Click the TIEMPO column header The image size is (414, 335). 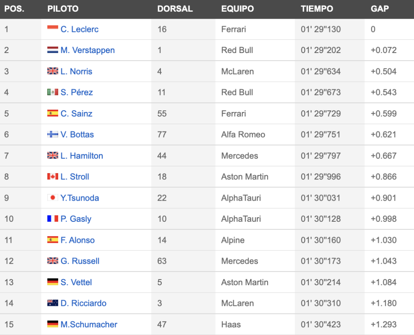pyautogui.click(x=317, y=9)
